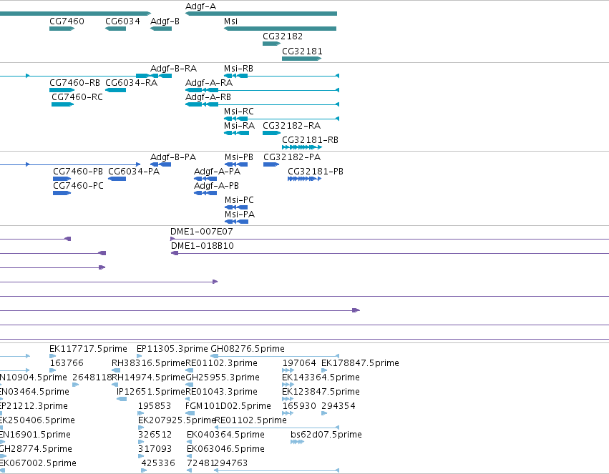Select EST RE01102.3prime
The width and height of the screenshot is (609, 474).
point(189,370)
